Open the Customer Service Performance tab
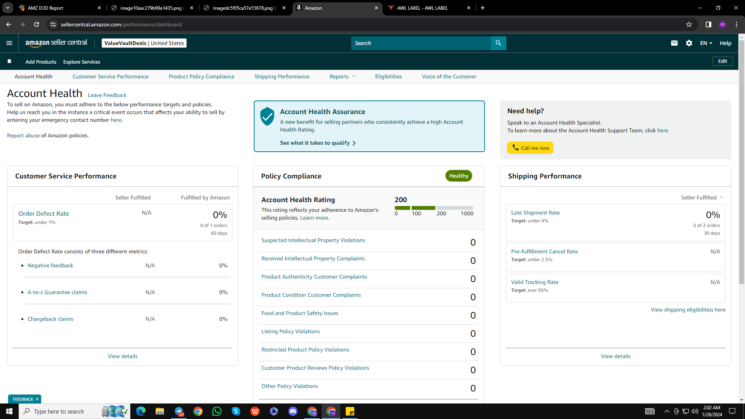 111,76
